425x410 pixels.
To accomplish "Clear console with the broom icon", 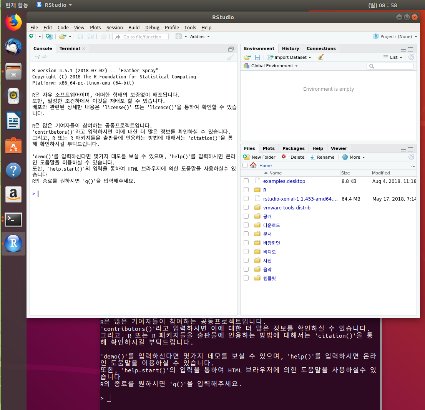I will [x=231, y=57].
